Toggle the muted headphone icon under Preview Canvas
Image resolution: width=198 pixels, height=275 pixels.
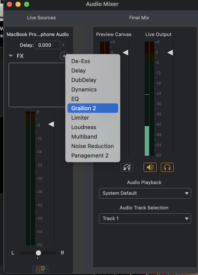coord(127,167)
